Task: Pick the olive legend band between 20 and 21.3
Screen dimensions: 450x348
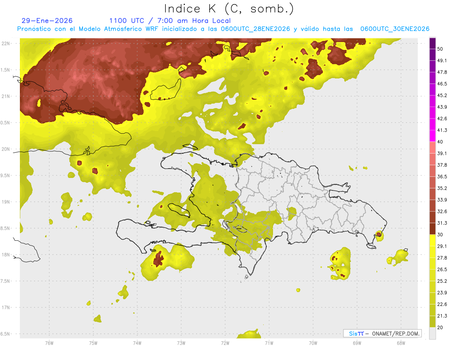Action: tap(432, 322)
